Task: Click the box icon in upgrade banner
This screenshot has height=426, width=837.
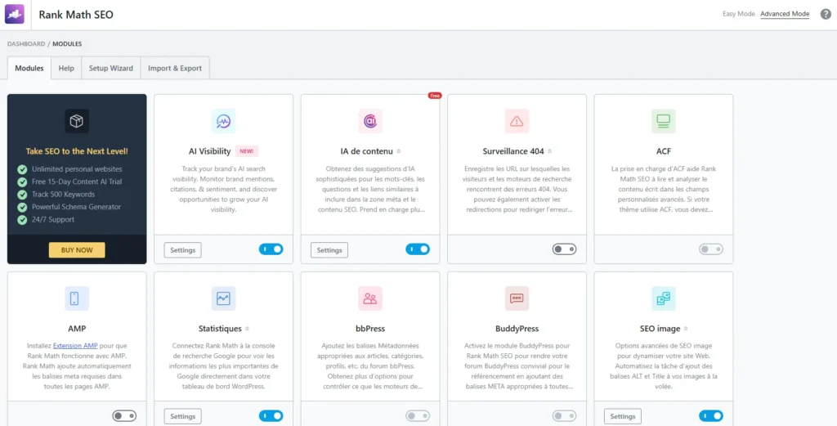Action: tap(77, 121)
